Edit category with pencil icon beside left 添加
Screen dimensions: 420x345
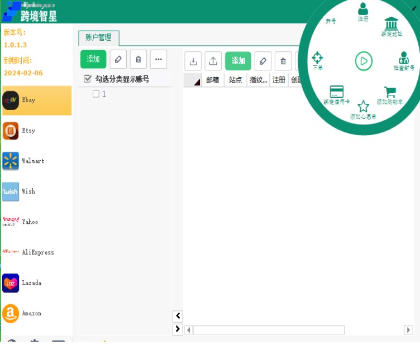(x=118, y=59)
